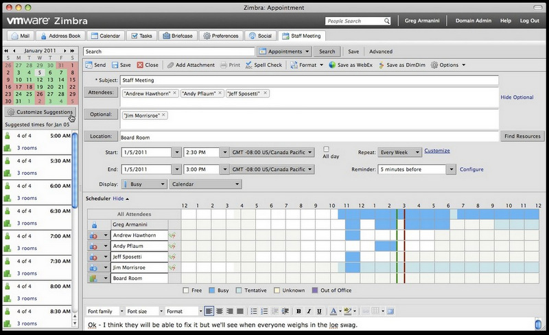549x335 pixels.
Task: Select the 5:00 AM suggested time
Action: pyautogui.click(x=37, y=142)
